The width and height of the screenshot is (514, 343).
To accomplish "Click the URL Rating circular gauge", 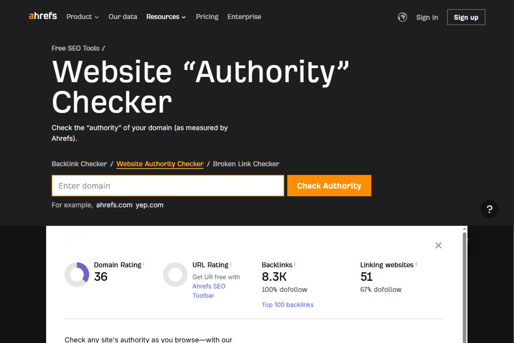I will click(175, 274).
